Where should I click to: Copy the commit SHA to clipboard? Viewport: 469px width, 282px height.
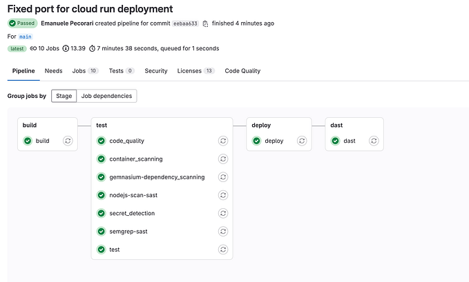(x=205, y=23)
